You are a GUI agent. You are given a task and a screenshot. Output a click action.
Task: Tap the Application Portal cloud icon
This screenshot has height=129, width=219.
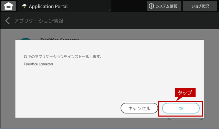[24, 6]
